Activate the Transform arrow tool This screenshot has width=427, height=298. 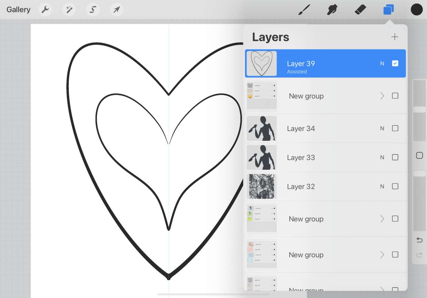click(x=117, y=10)
